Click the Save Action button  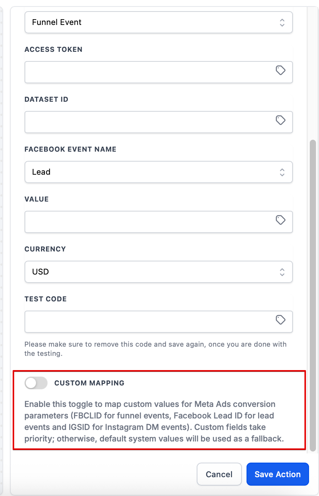[277, 475]
